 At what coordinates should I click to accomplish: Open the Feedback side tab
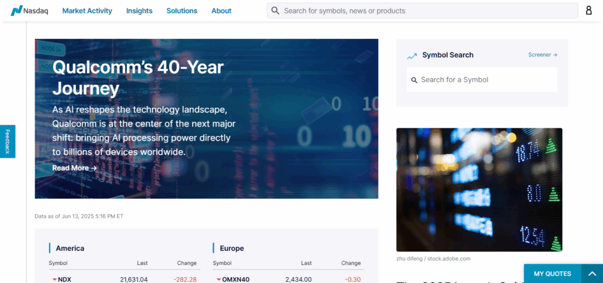point(8,141)
